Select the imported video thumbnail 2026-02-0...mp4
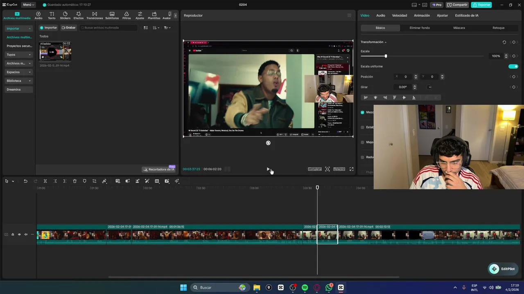The image size is (524, 294). click(55, 51)
